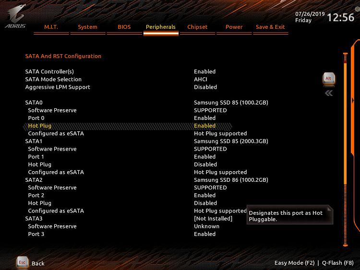Click the right-edge side panel arrow

click(353, 100)
